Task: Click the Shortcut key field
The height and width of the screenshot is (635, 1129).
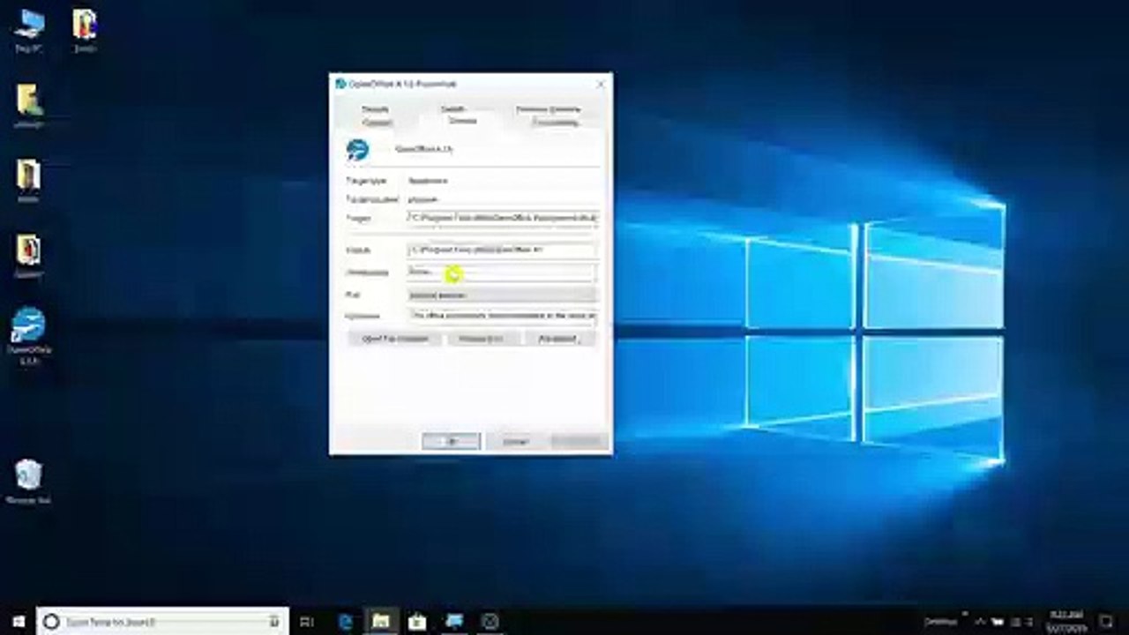Action: tap(502, 273)
